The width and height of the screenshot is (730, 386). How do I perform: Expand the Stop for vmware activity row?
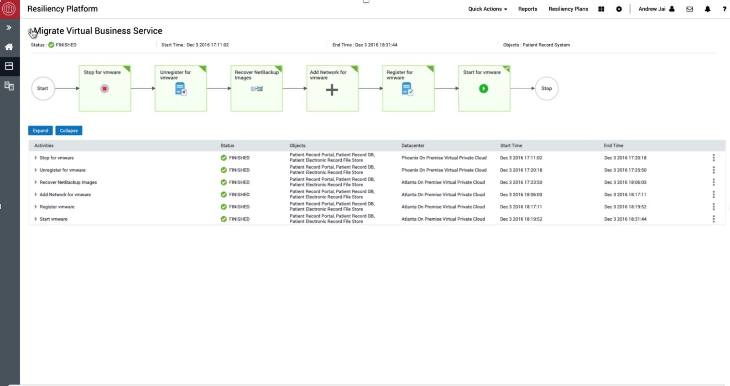point(36,158)
